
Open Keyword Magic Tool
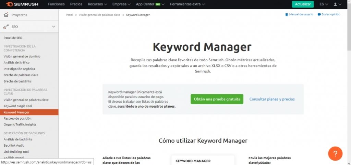18,106
